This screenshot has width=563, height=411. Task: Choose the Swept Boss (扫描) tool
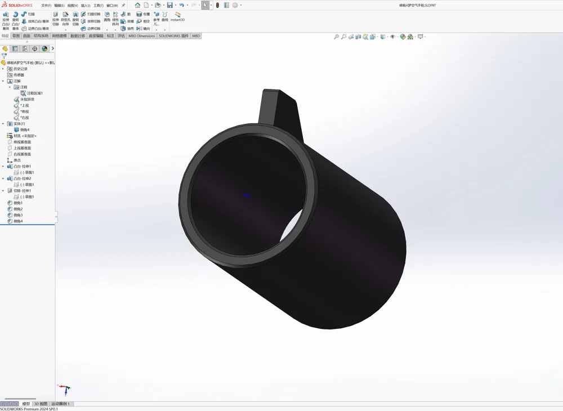point(28,14)
